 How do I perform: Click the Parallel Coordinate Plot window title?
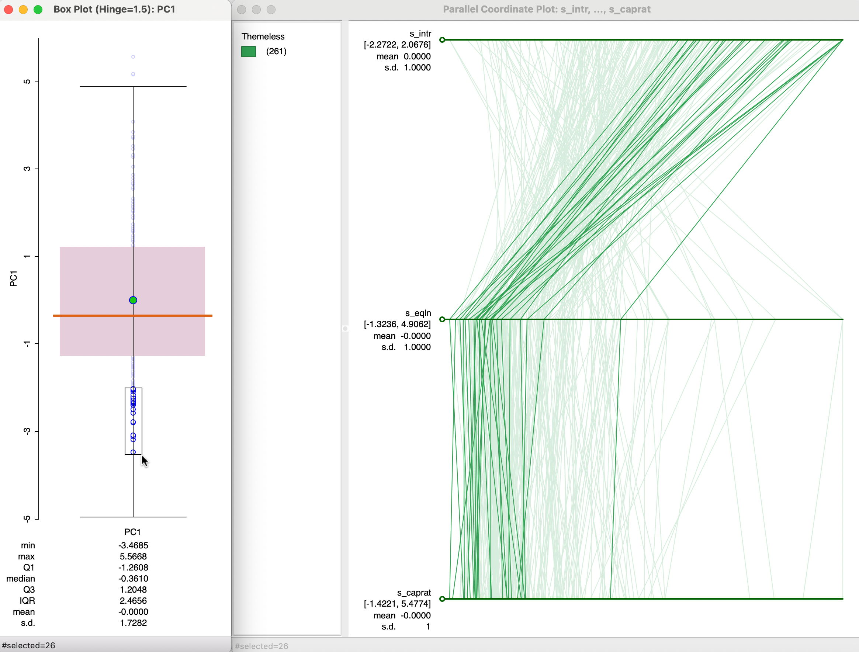pyautogui.click(x=546, y=9)
